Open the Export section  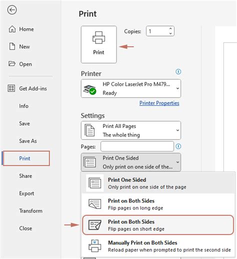coord(26,193)
